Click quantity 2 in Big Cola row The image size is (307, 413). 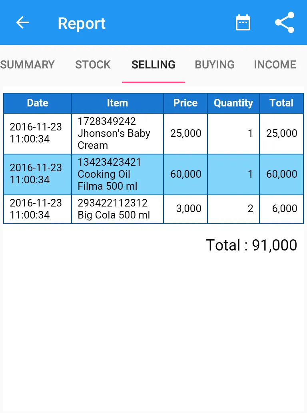pos(233,209)
